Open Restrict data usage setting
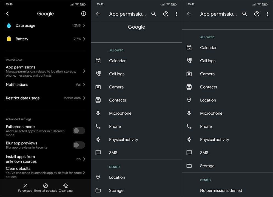Viewport: 273px width, 197px height. [x=46, y=98]
